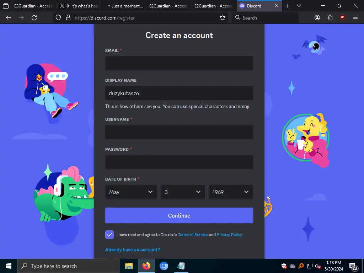Open a new tab
This screenshot has width=364, height=273.
(x=288, y=6)
